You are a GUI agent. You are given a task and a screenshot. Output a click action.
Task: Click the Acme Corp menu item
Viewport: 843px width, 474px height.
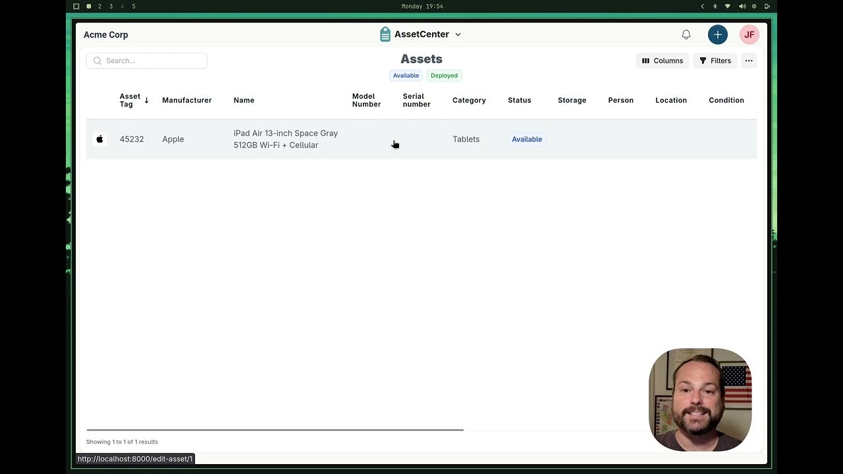[x=105, y=34]
